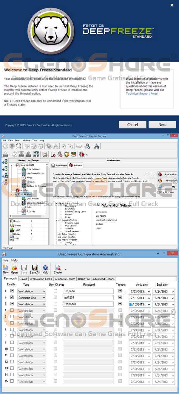The image size is (179, 394).
Task: Select the Deep Freeze tab in Workstations
Action: coord(59,165)
